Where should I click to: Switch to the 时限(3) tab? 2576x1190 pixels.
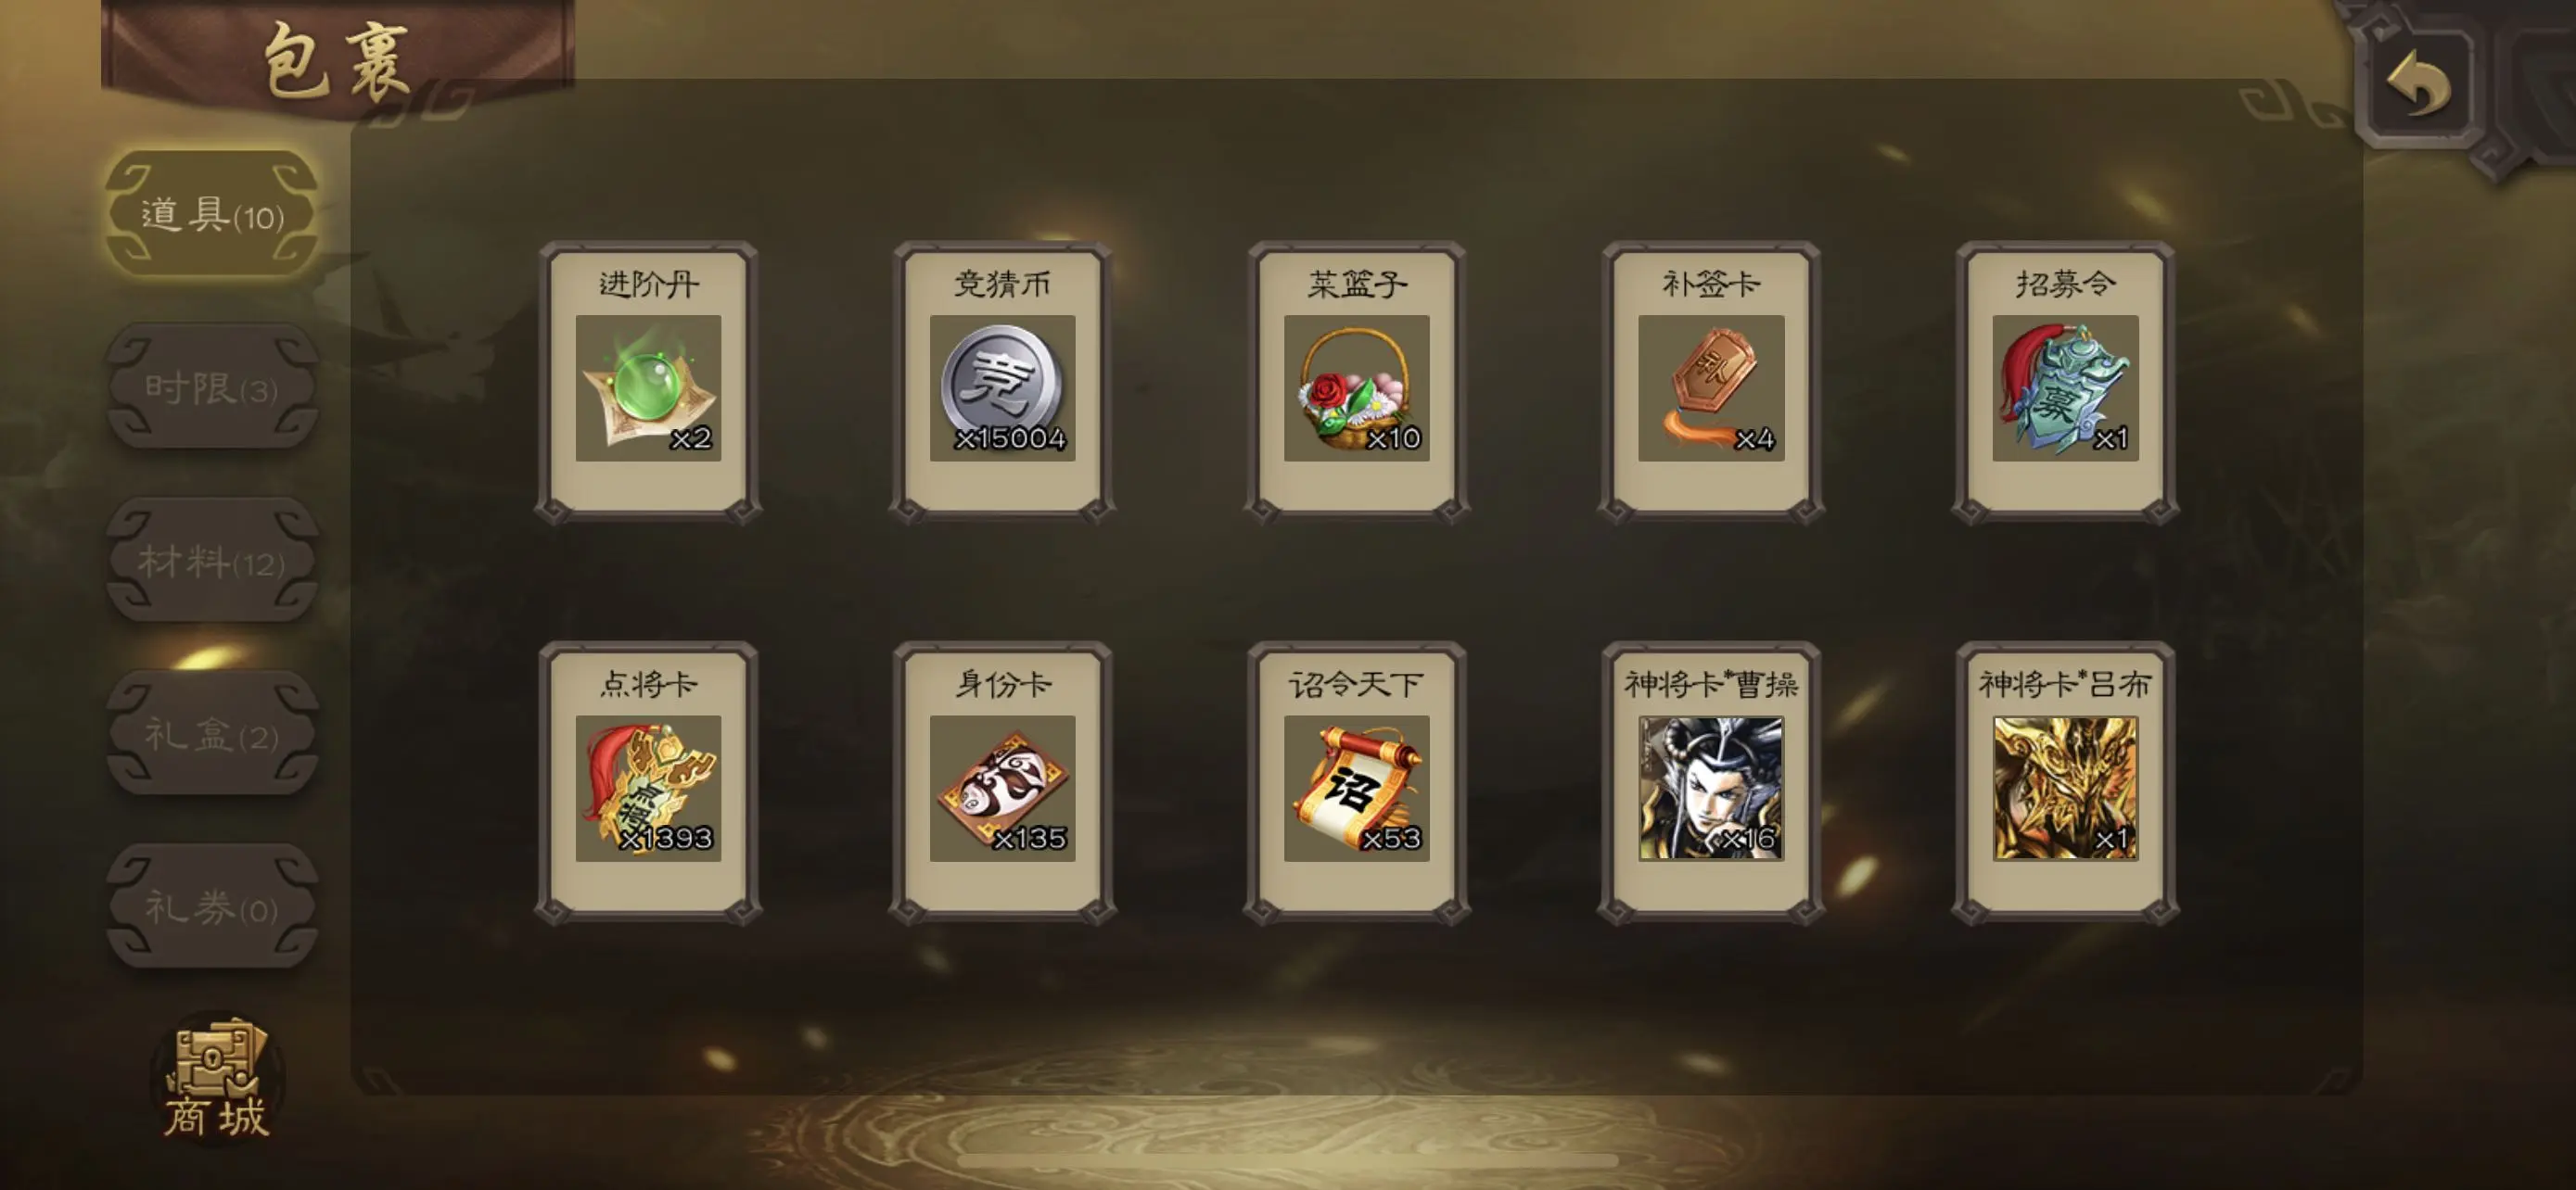pos(212,386)
